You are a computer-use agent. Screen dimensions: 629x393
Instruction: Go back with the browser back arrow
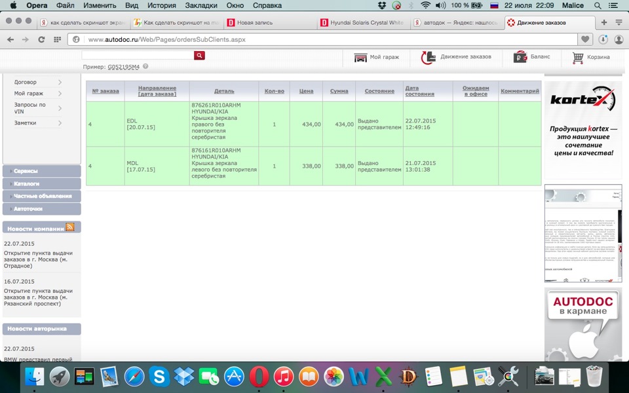click(11, 39)
